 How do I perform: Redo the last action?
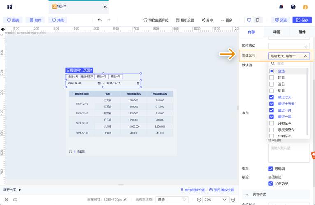[x=109, y=20]
